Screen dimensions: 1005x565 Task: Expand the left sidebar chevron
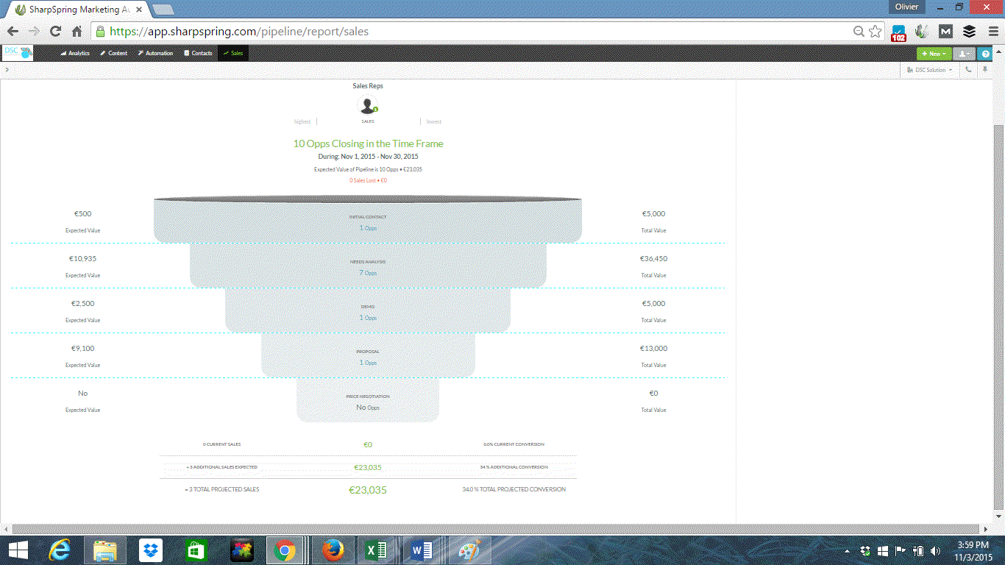tap(7, 70)
